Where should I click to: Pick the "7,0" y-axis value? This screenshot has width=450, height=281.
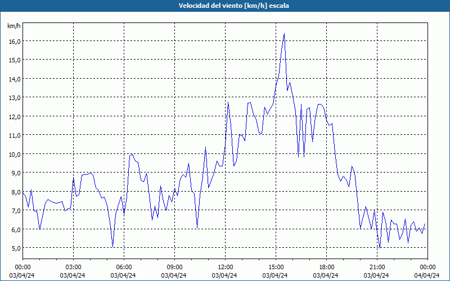pos(16,211)
